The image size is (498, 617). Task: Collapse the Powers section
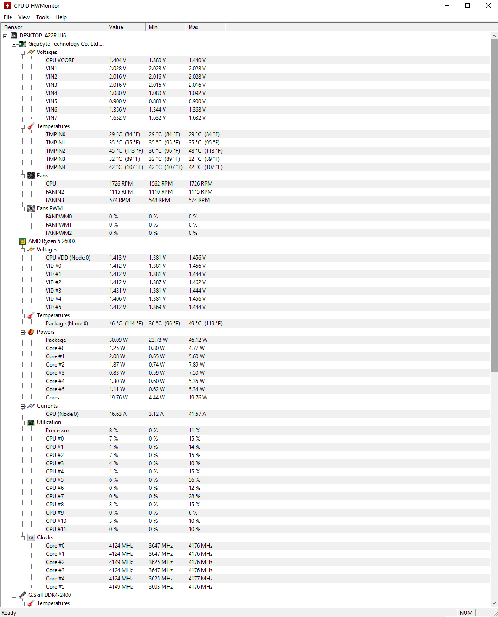(22, 332)
